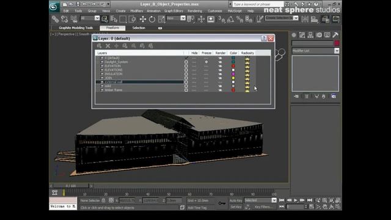Image resolution: width=391 pixels, height=220 pixels.
Task: Toggle Window/Crossing selection mode
Action: pyautogui.click(x=132, y=19)
